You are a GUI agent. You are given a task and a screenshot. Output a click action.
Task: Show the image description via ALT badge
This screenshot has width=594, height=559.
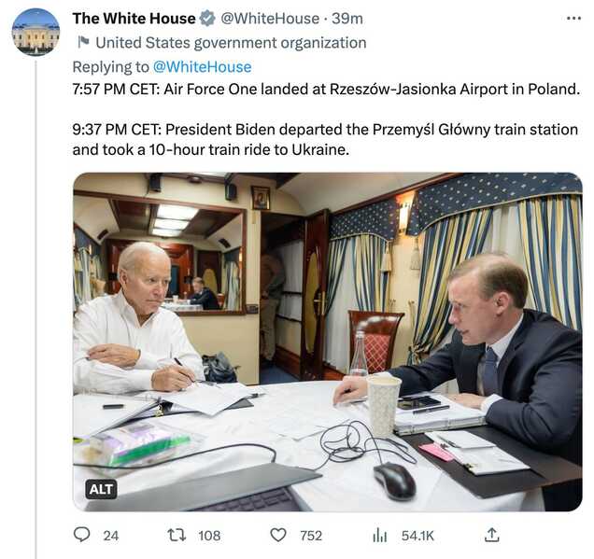[x=101, y=489]
